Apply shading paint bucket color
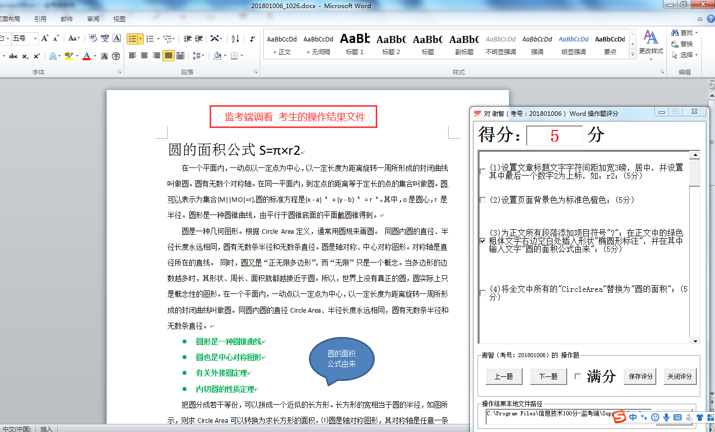Screen dimensions: 715x432 coord(217,56)
